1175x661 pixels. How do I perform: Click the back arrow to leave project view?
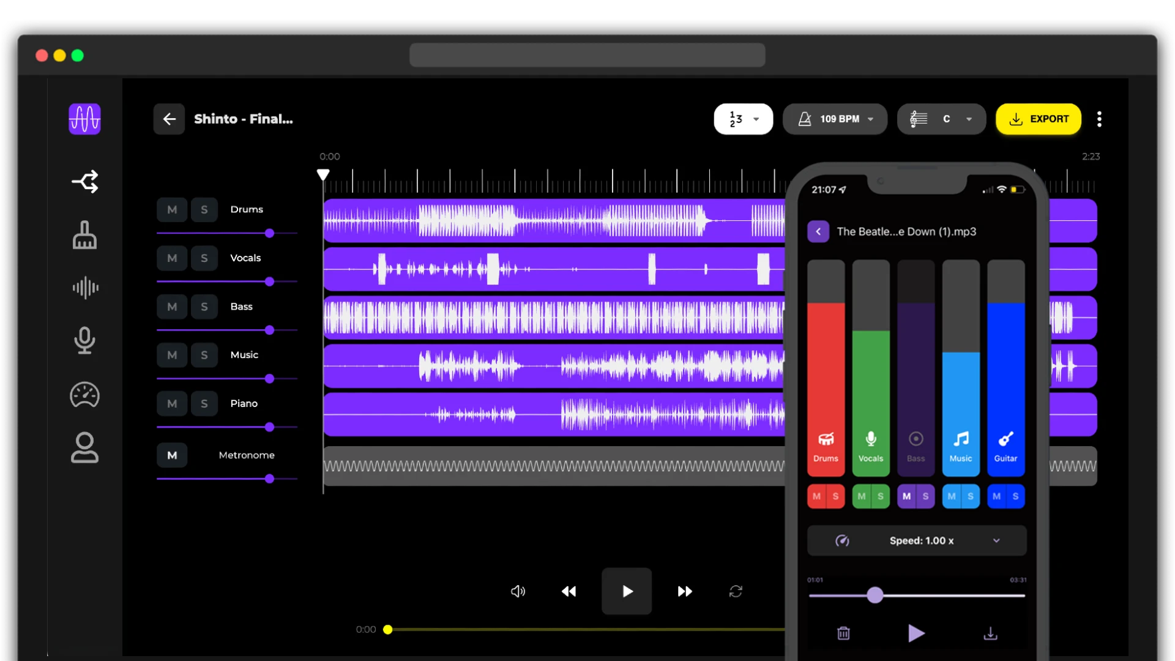tap(169, 119)
